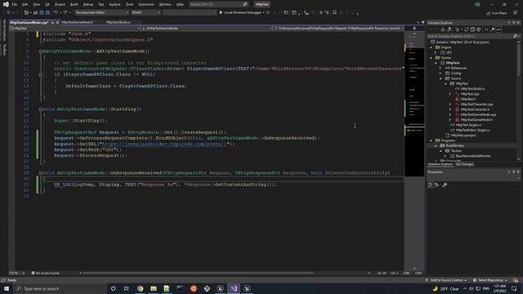Open the notification center icon
This screenshot has height=294, width=523.
click(514, 288)
